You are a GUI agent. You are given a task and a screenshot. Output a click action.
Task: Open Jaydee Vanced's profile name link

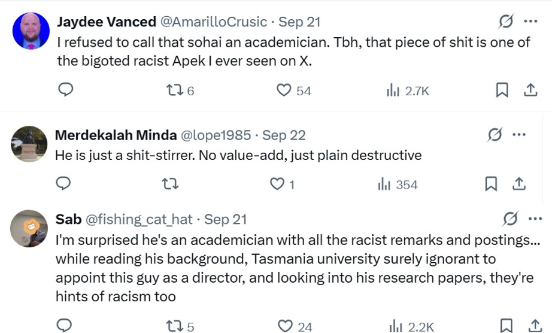106,22
